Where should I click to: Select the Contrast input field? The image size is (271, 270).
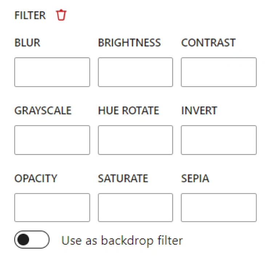219,72
